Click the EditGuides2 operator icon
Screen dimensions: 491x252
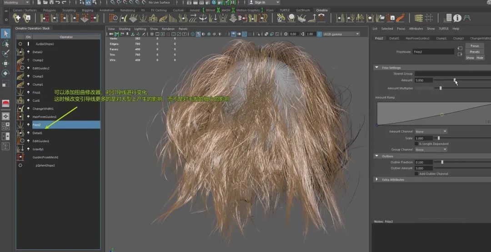click(20, 68)
